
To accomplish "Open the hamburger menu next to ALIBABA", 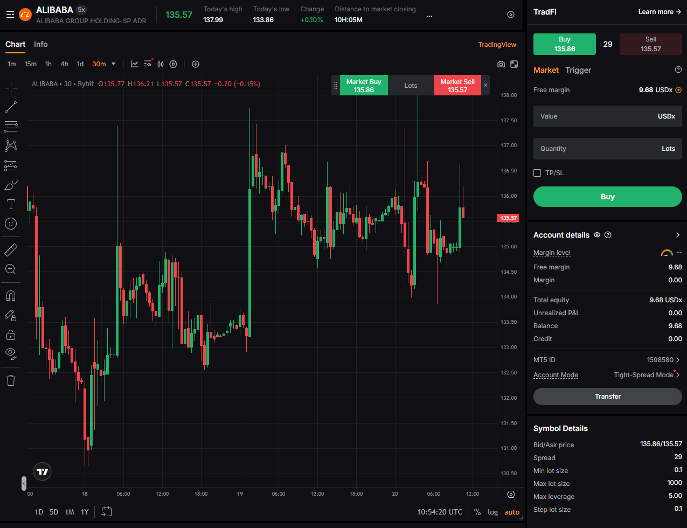I will tap(10, 15).
